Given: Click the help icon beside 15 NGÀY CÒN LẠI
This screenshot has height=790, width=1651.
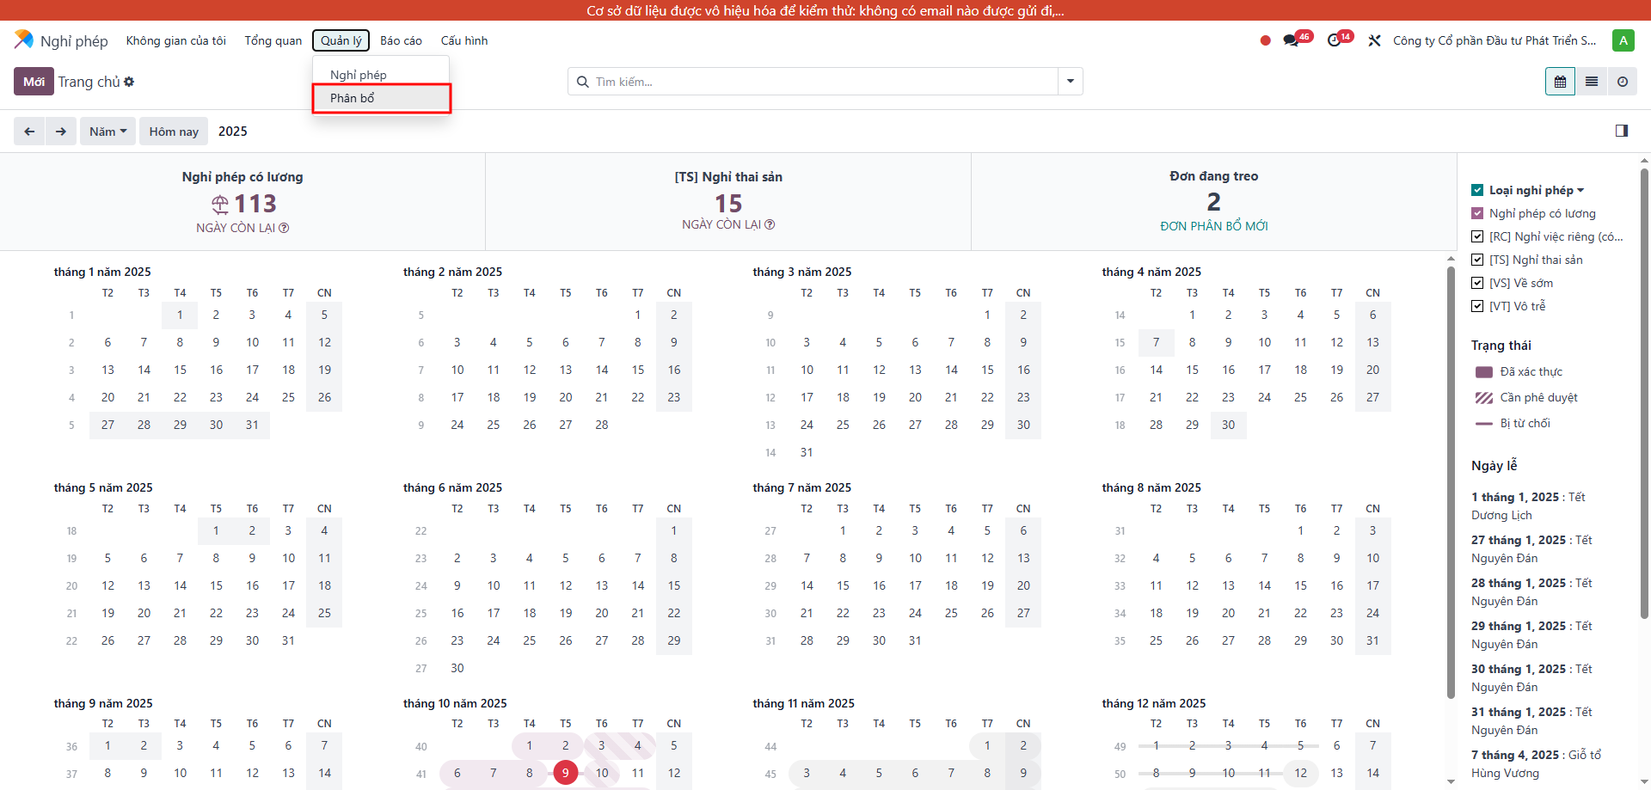Looking at the screenshot, I should click(770, 224).
